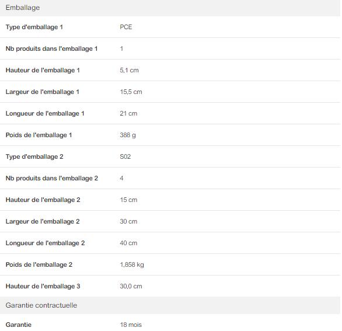Select the S02 value
342x331 pixels.
pos(125,156)
